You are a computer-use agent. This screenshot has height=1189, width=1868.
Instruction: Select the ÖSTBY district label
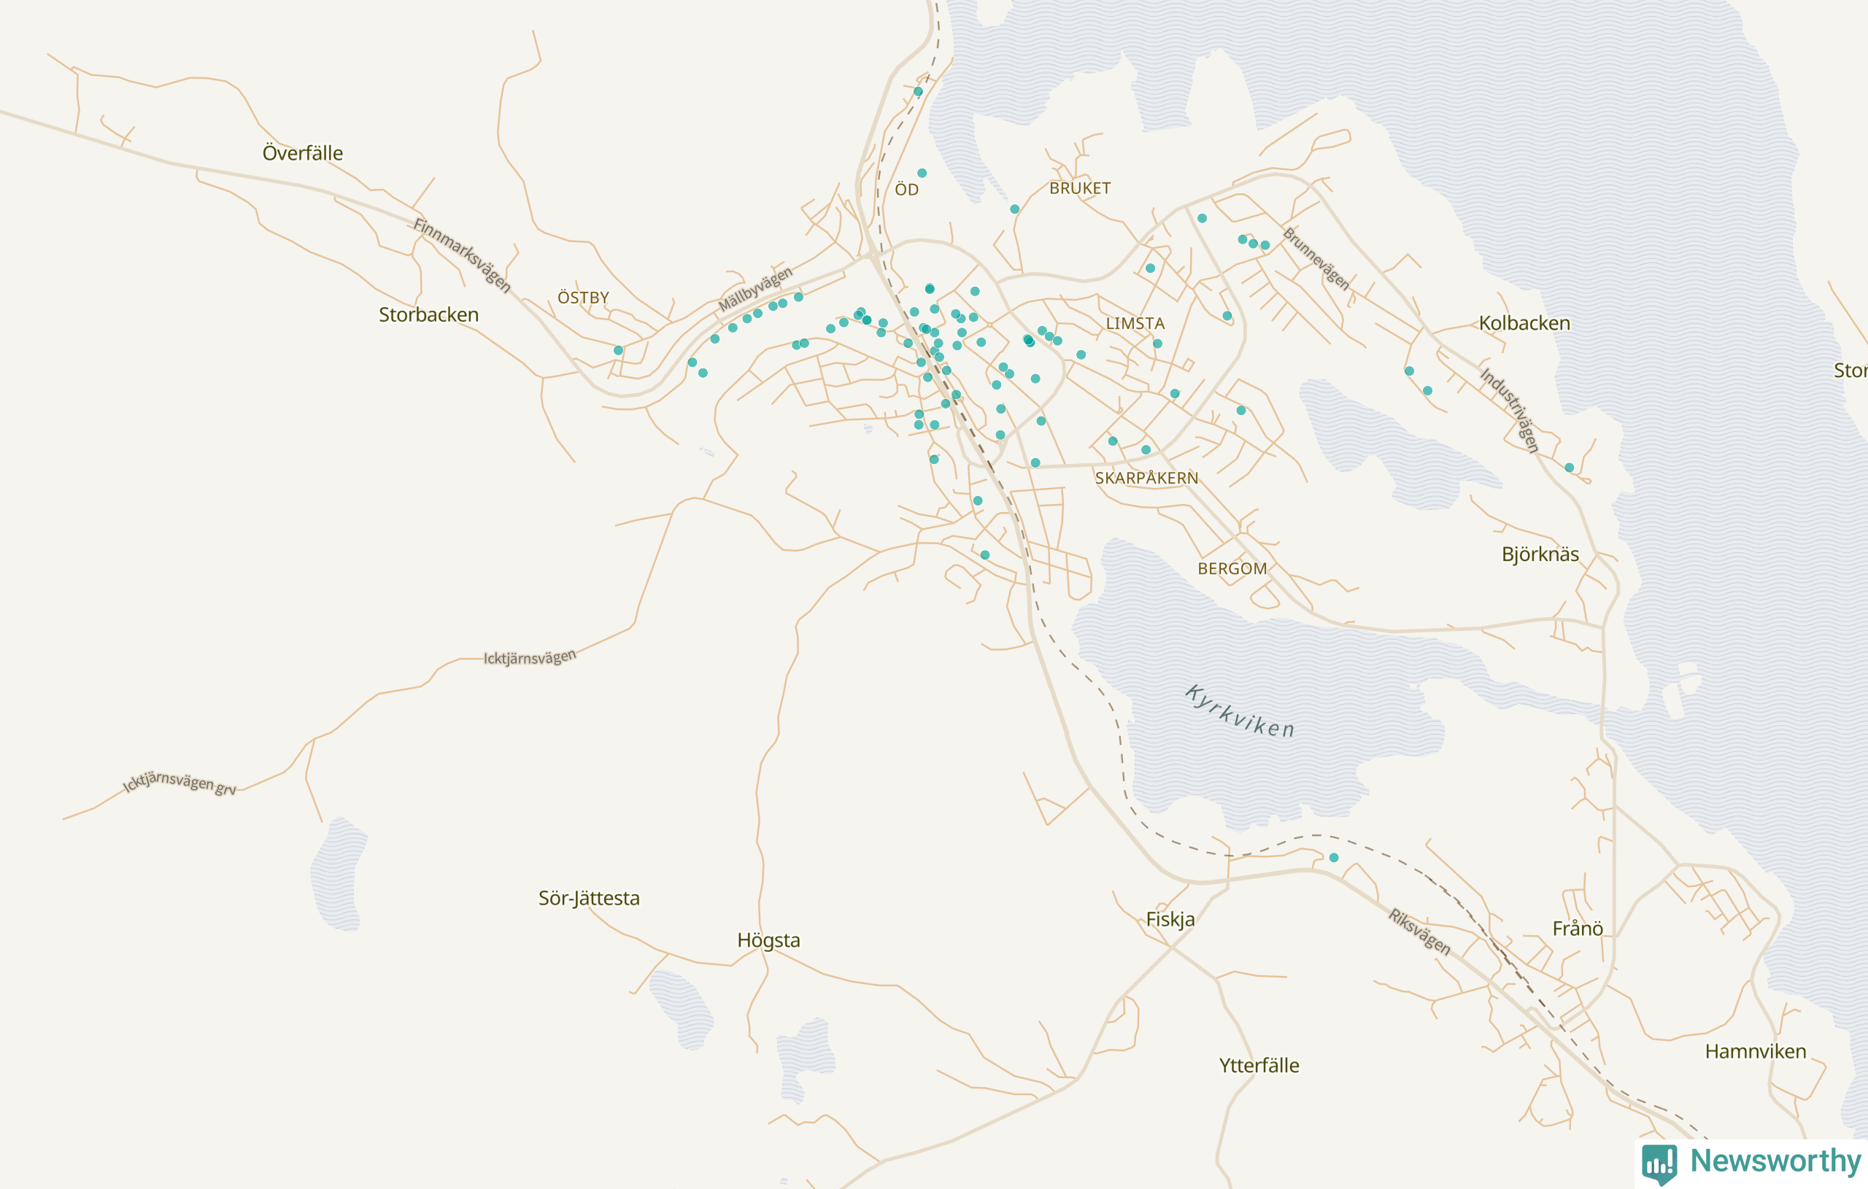pyautogui.click(x=583, y=298)
